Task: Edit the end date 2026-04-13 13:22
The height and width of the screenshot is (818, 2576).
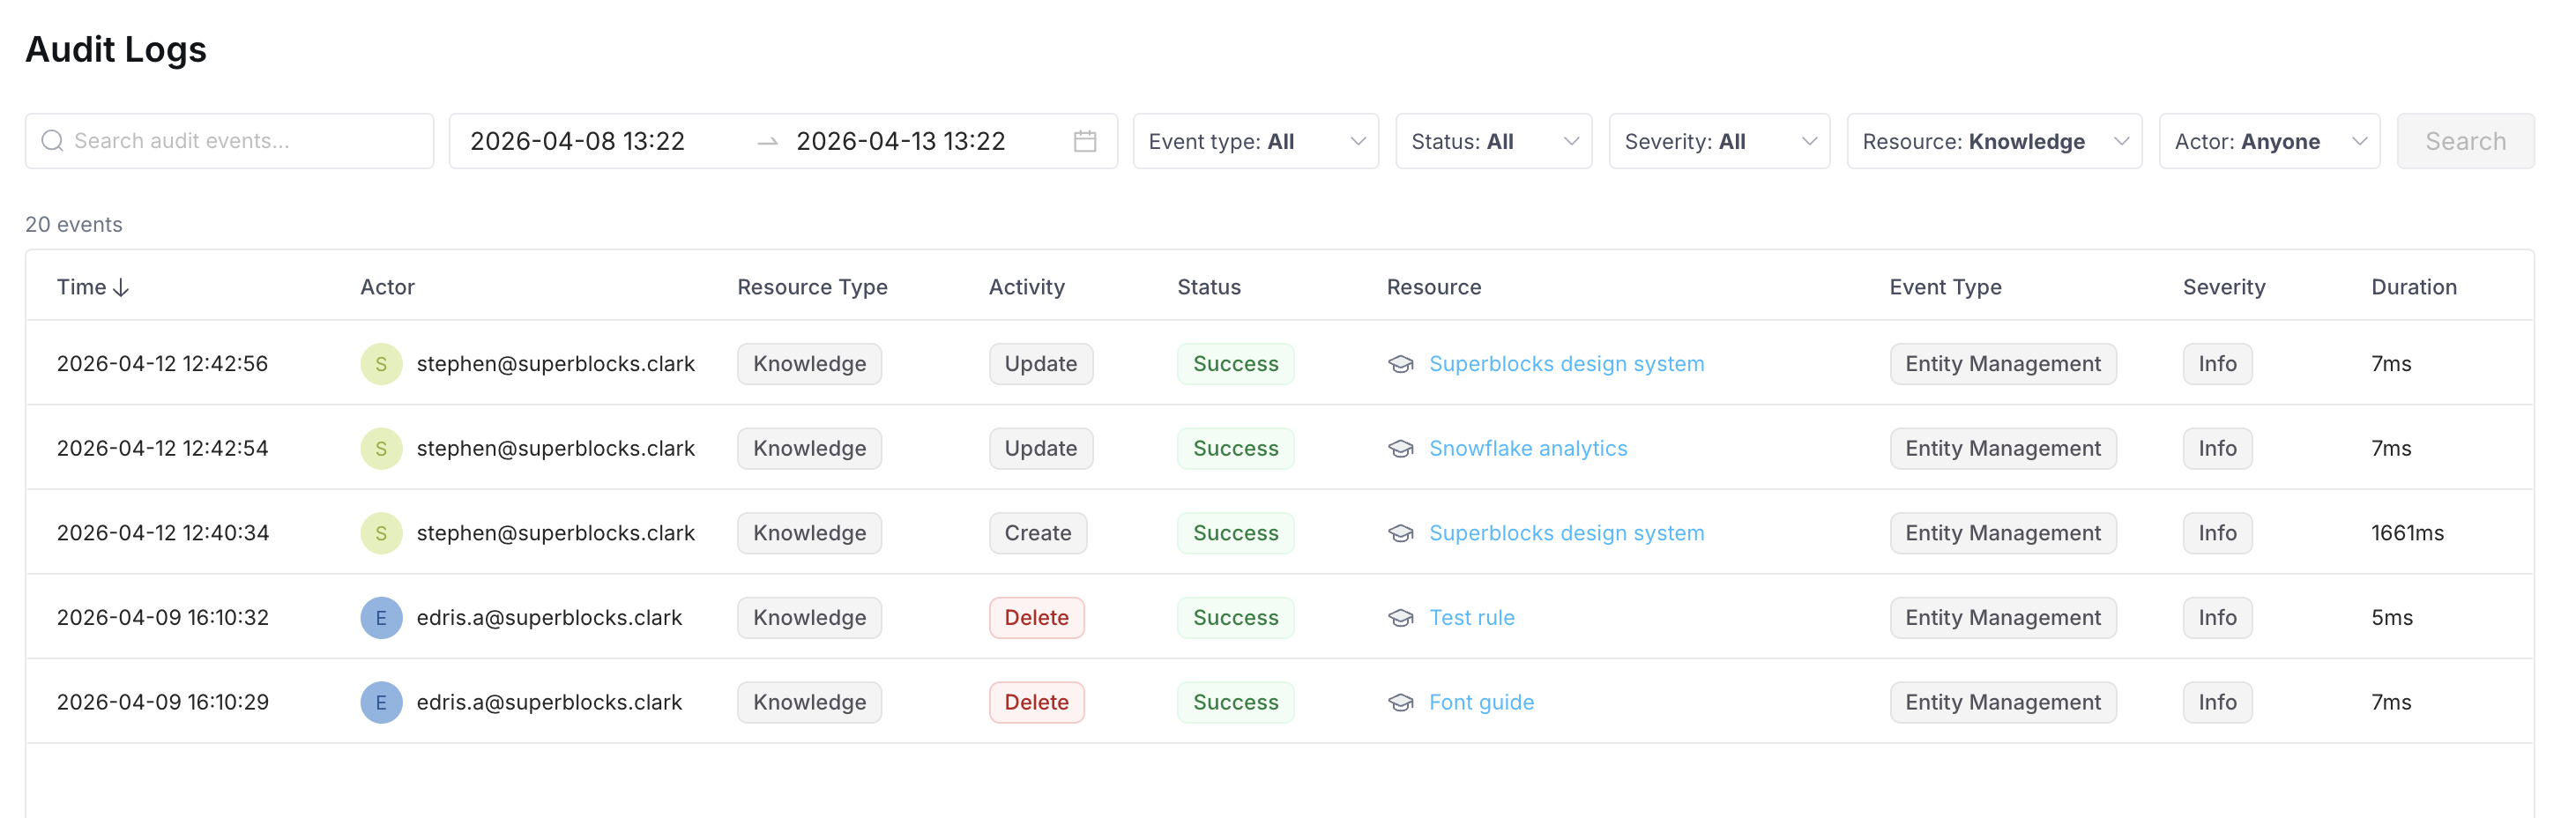Action: point(900,141)
